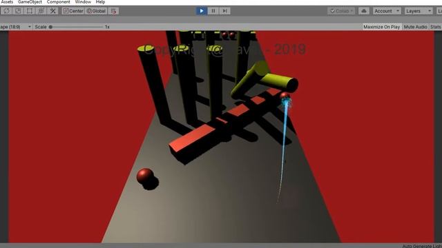Open the Assets menu
This screenshot has height=248, width=442.
pyautogui.click(x=7, y=2)
